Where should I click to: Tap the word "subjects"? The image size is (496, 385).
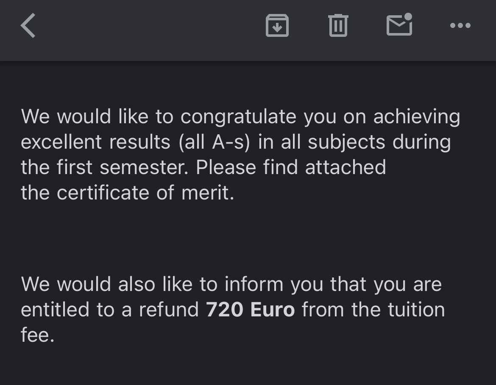coord(346,142)
